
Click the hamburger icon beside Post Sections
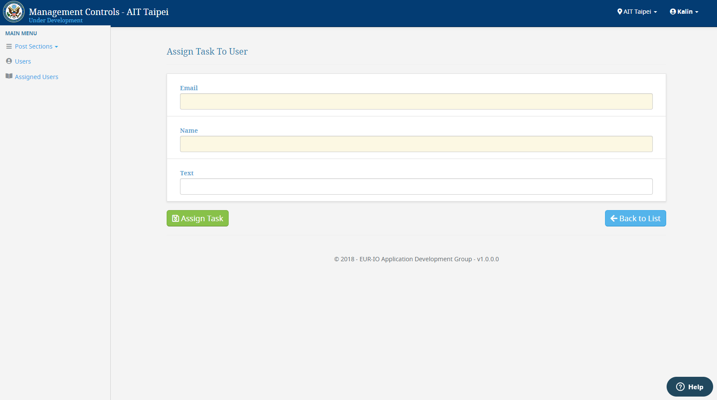click(x=9, y=46)
